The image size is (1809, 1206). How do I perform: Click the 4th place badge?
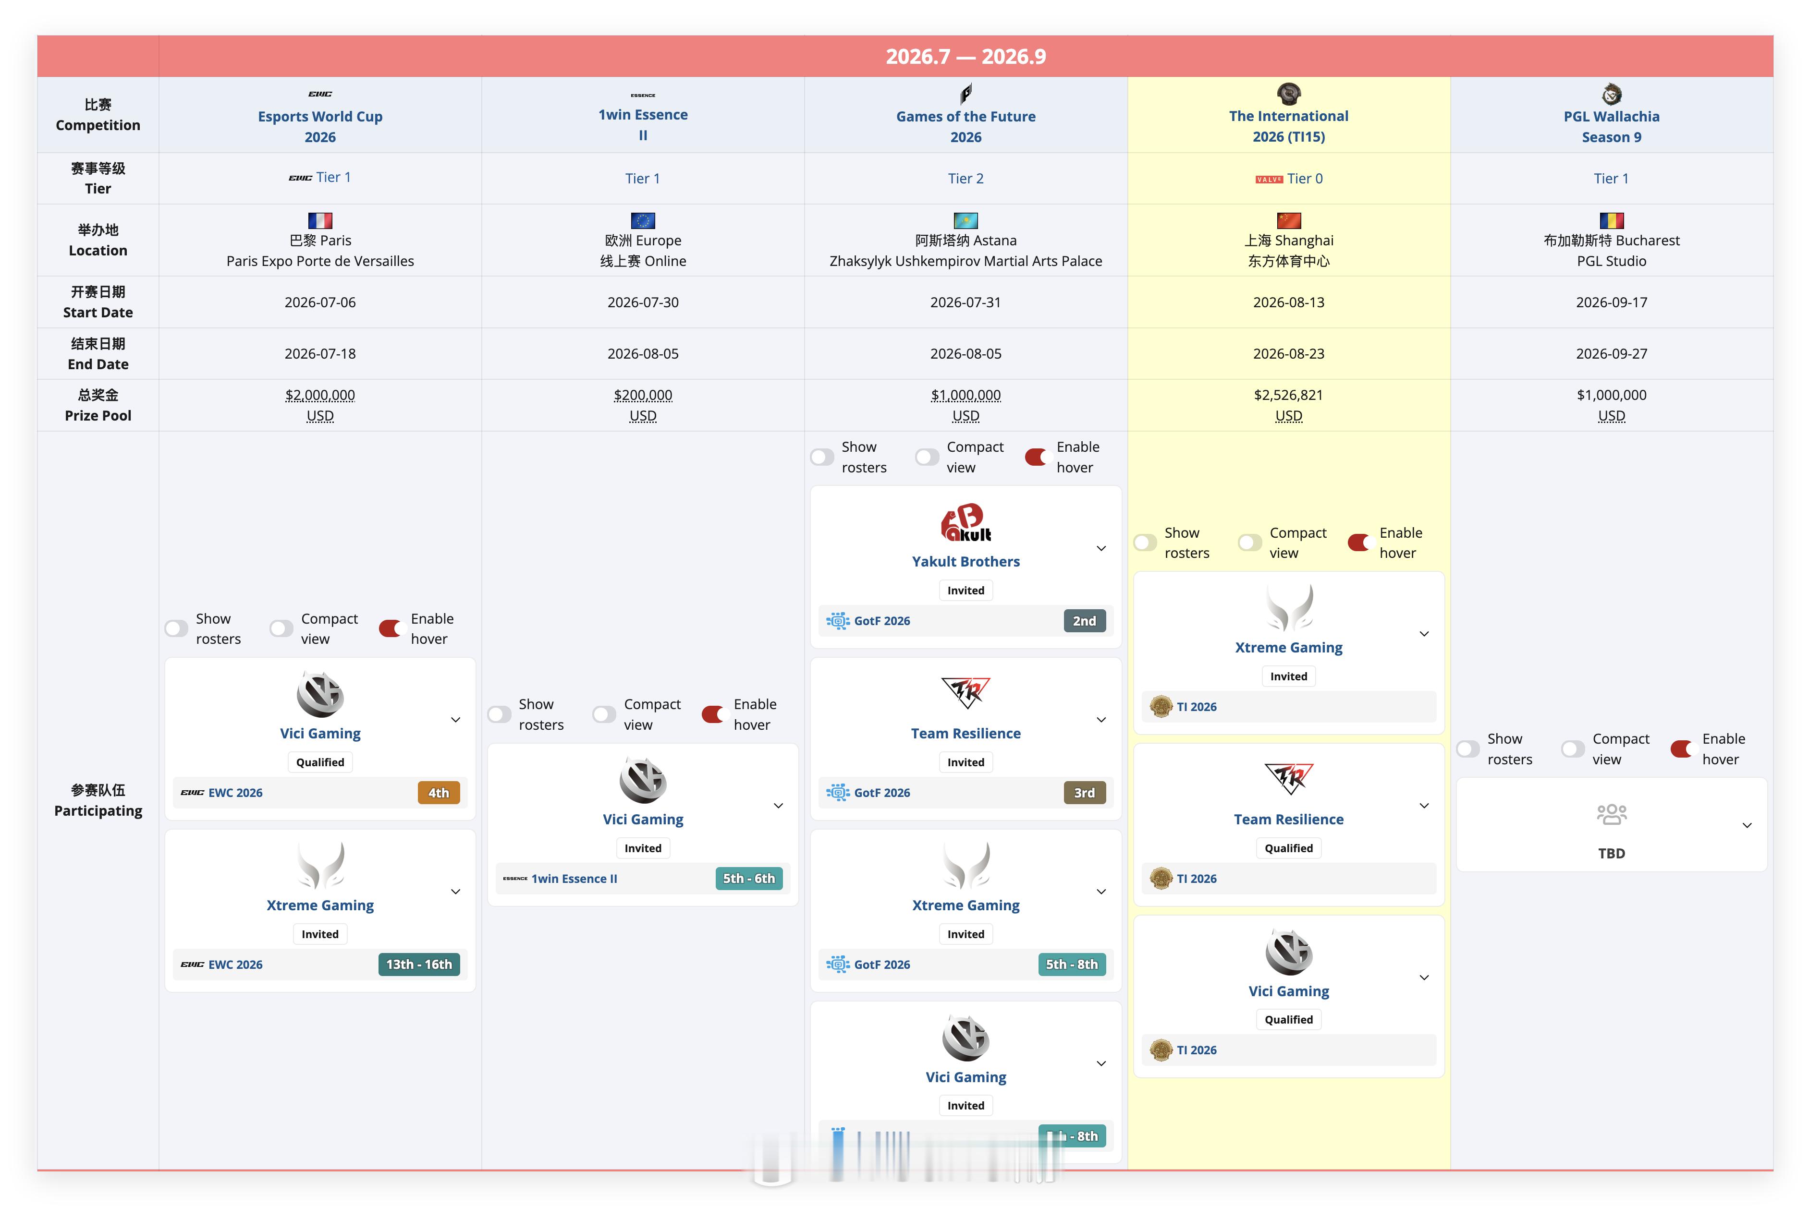[439, 793]
